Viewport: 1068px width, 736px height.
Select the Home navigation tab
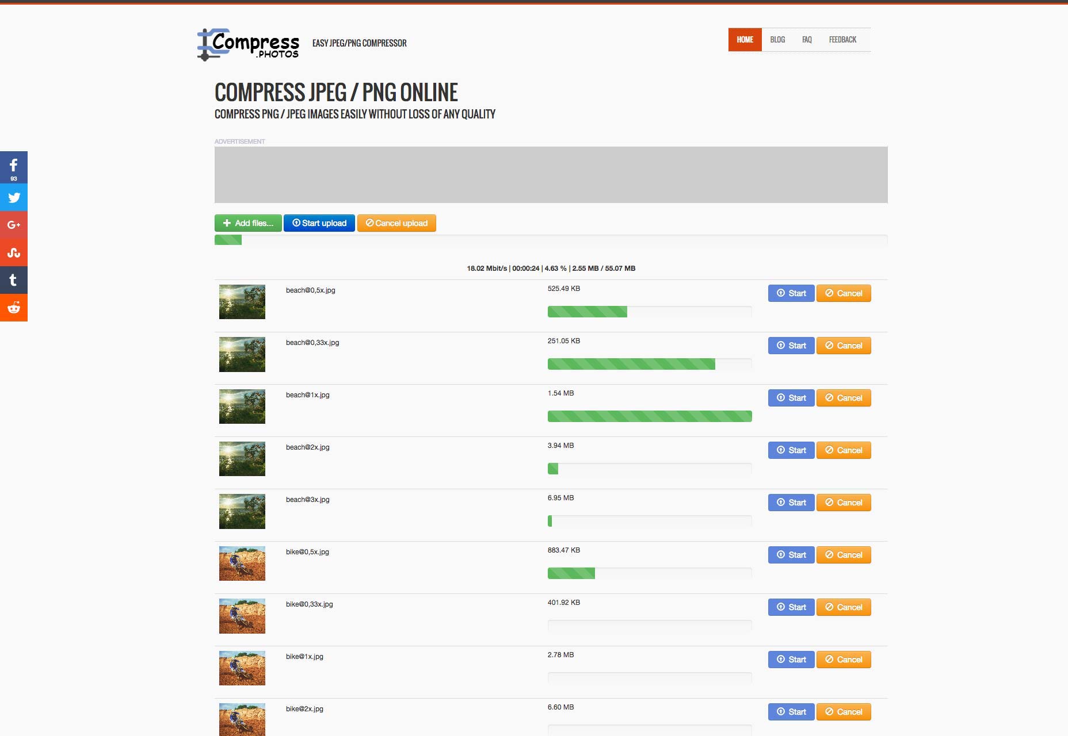745,40
